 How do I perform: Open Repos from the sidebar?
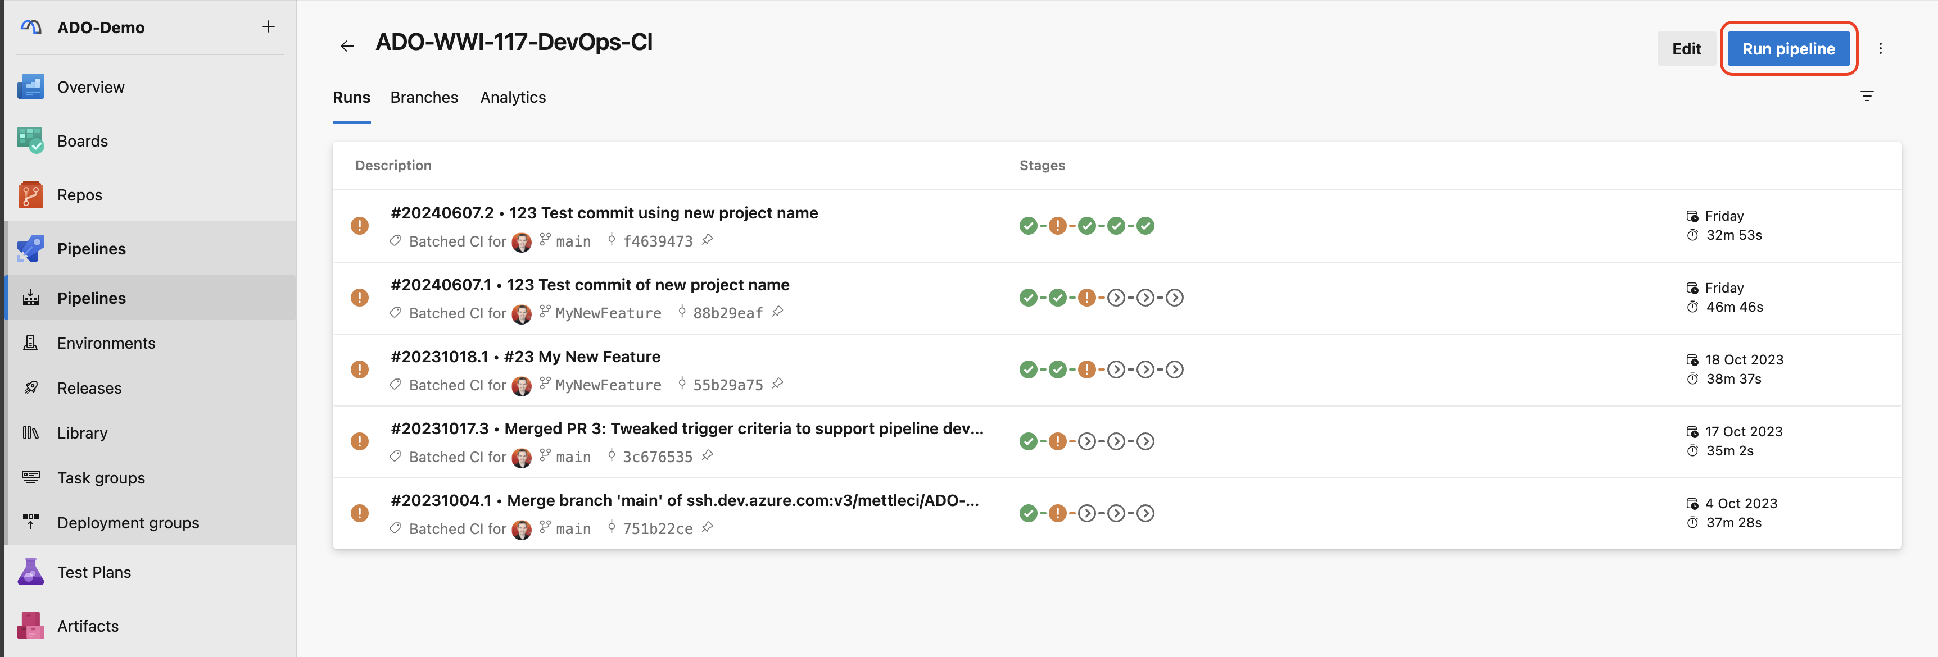79,195
